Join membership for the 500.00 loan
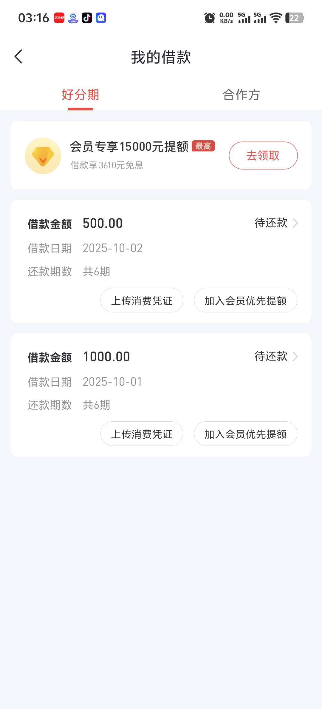322x709 pixels. [x=245, y=300]
